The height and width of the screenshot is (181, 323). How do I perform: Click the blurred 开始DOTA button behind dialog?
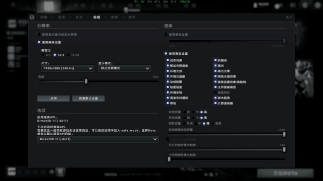(x=285, y=173)
